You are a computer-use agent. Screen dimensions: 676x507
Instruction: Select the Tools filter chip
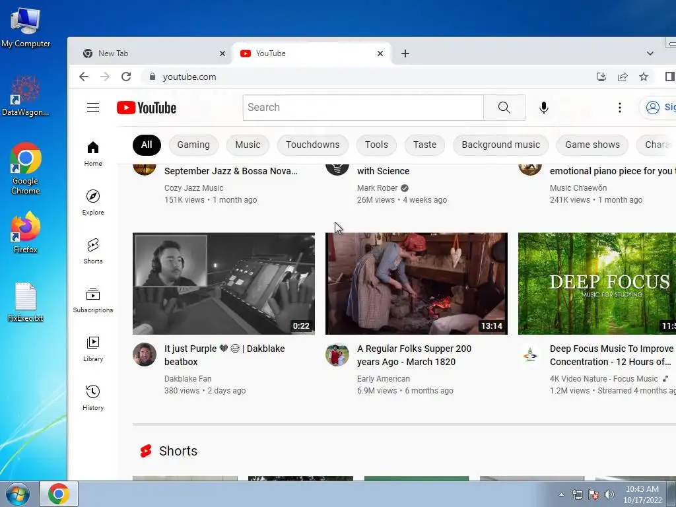pos(376,145)
